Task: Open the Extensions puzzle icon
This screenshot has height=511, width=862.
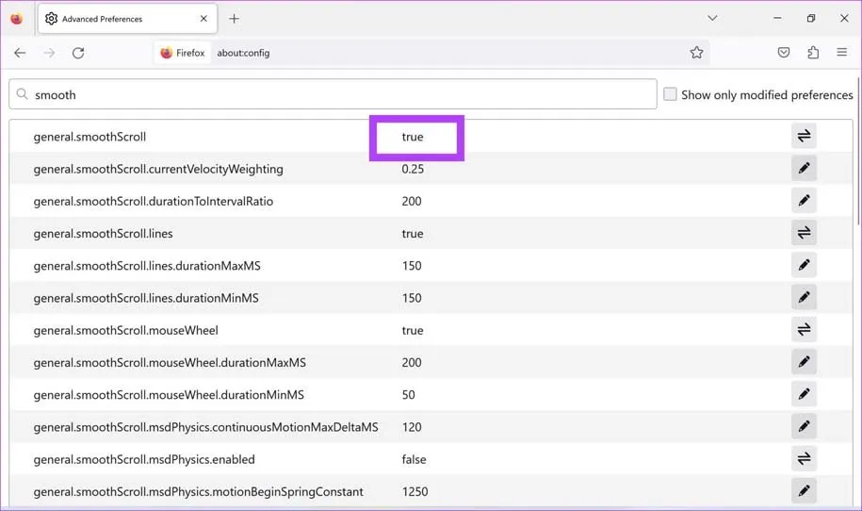Action: 813,53
